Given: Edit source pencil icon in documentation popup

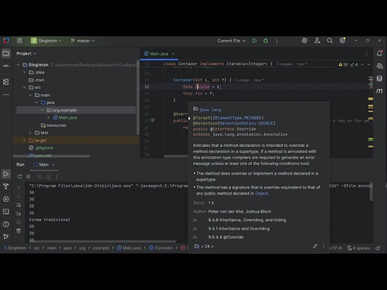Looking at the screenshot, I should 315,246.
